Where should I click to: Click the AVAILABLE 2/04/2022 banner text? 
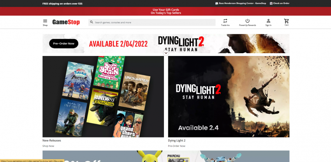click(118, 44)
